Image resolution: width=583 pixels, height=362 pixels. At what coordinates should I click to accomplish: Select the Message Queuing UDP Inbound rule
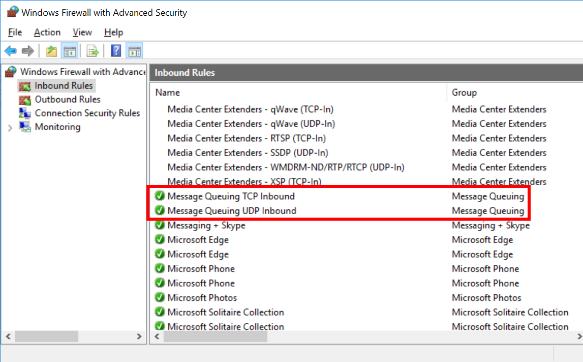point(232,211)
